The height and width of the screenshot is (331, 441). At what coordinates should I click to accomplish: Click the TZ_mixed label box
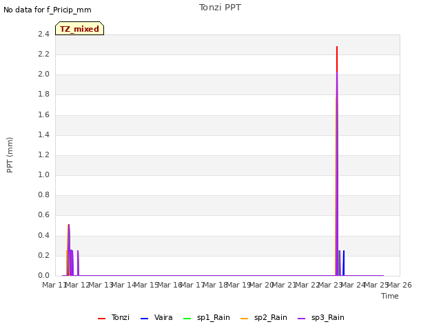coord(80,28)
